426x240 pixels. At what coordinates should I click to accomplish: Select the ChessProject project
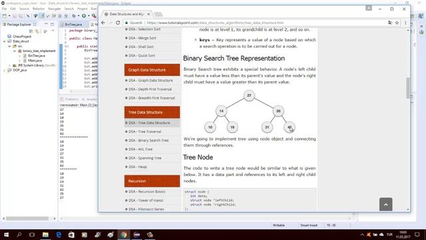coord(22,37)
